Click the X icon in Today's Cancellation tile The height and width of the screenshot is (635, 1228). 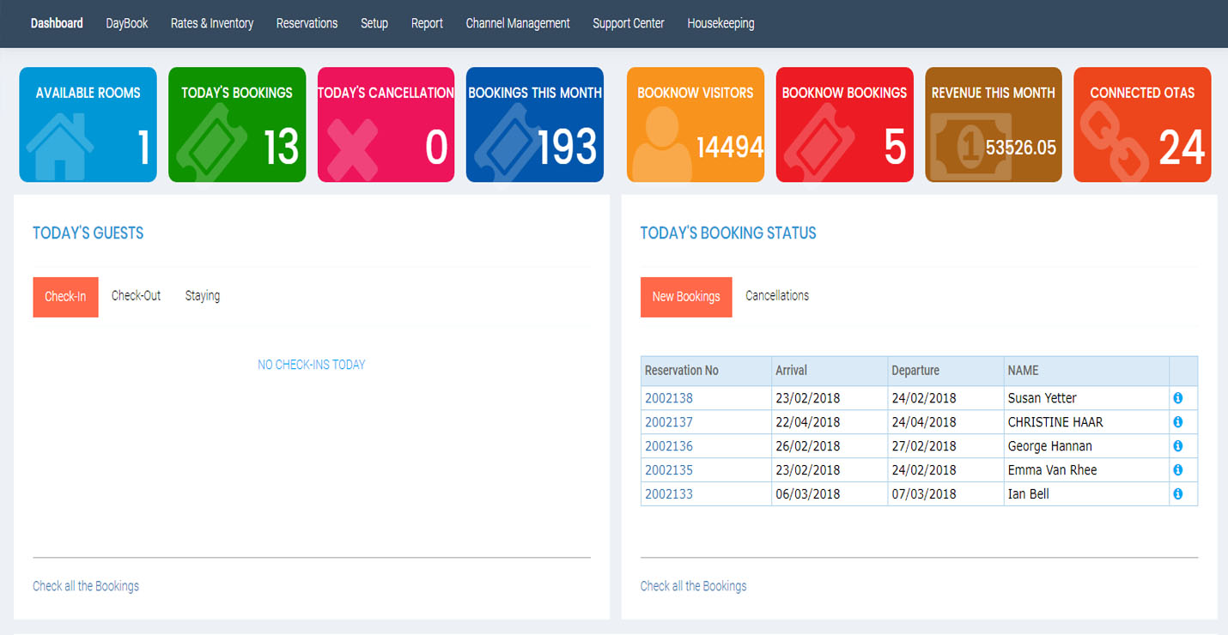pyautogui.click(x=352, y=151)
